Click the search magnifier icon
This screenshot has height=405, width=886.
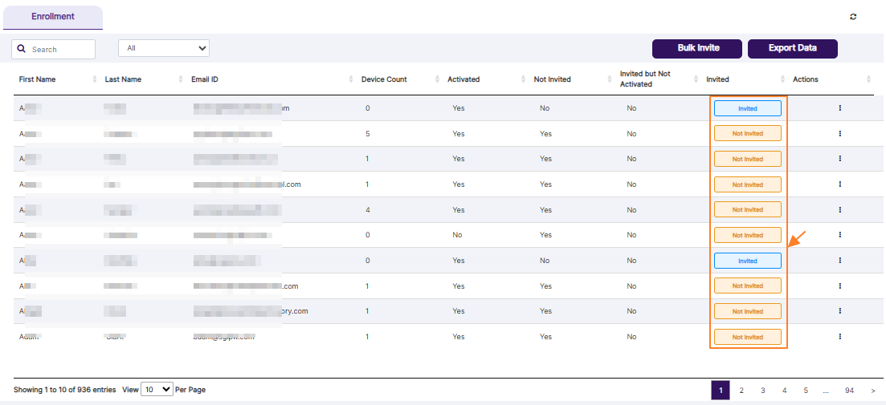pos(22,49)
